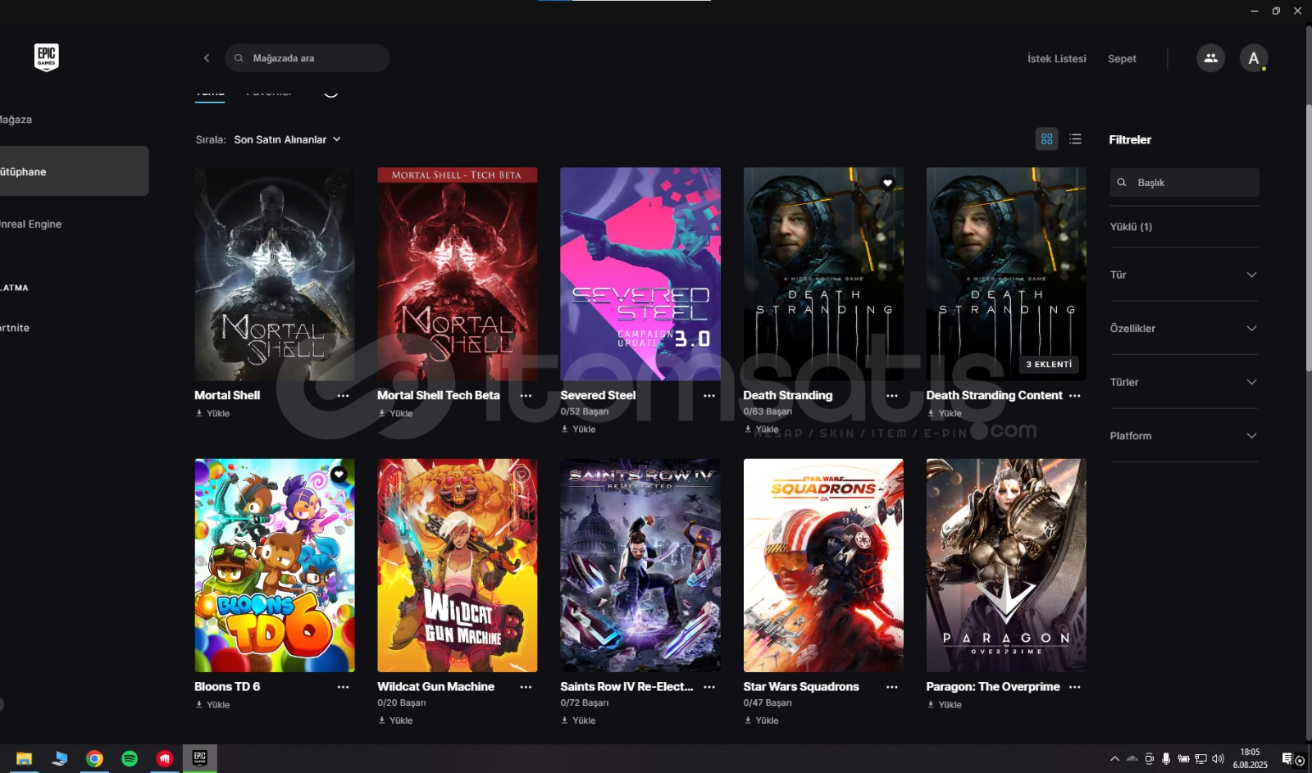Install Wildcat Gun Machine via Yükle
Viewport: 1312px width, 773px height.
coord(396,721)
